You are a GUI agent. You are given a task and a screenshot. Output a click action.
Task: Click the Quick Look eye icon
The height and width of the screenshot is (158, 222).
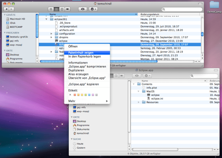point(83,8)
